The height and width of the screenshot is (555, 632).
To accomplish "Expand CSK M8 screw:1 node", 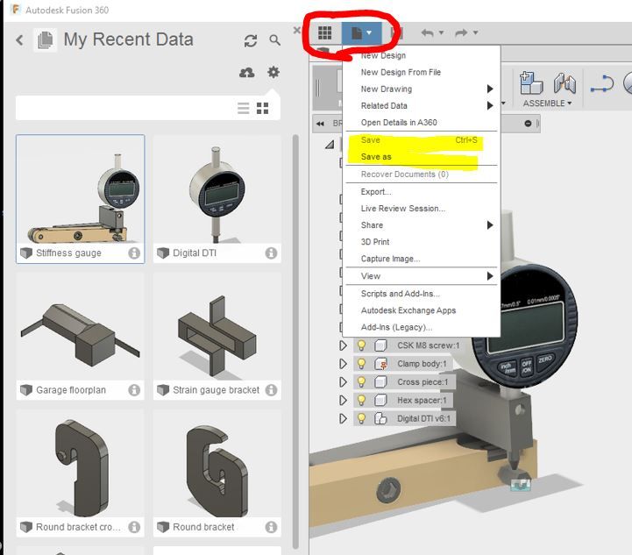I will coord(343,345).
